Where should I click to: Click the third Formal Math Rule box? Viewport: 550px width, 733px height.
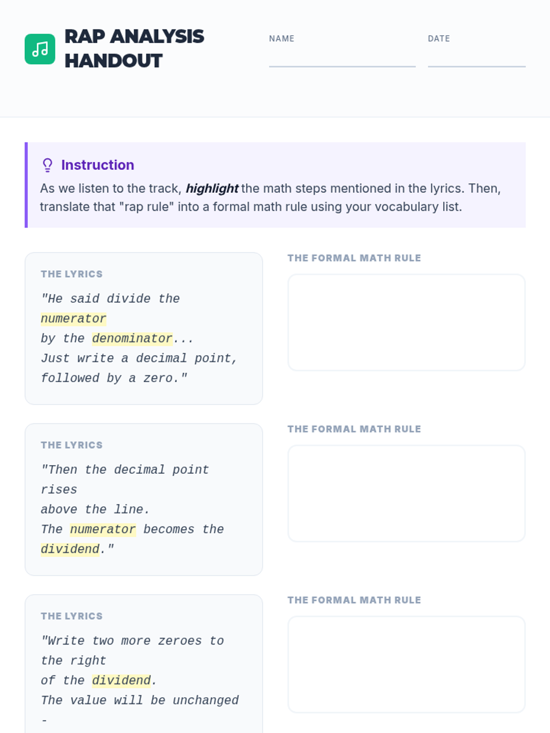pyautogui.click(x=407, y=664)
